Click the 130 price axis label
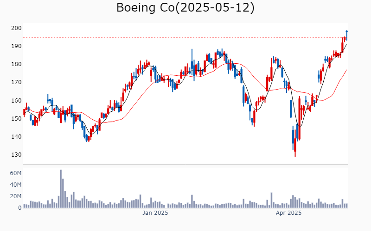371x231 pixels. tap(16, 155)
